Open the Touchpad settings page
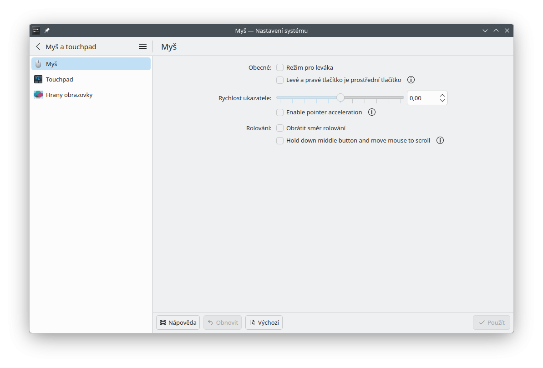The width and height of the screenshot is (543, 368). [91, 79]
